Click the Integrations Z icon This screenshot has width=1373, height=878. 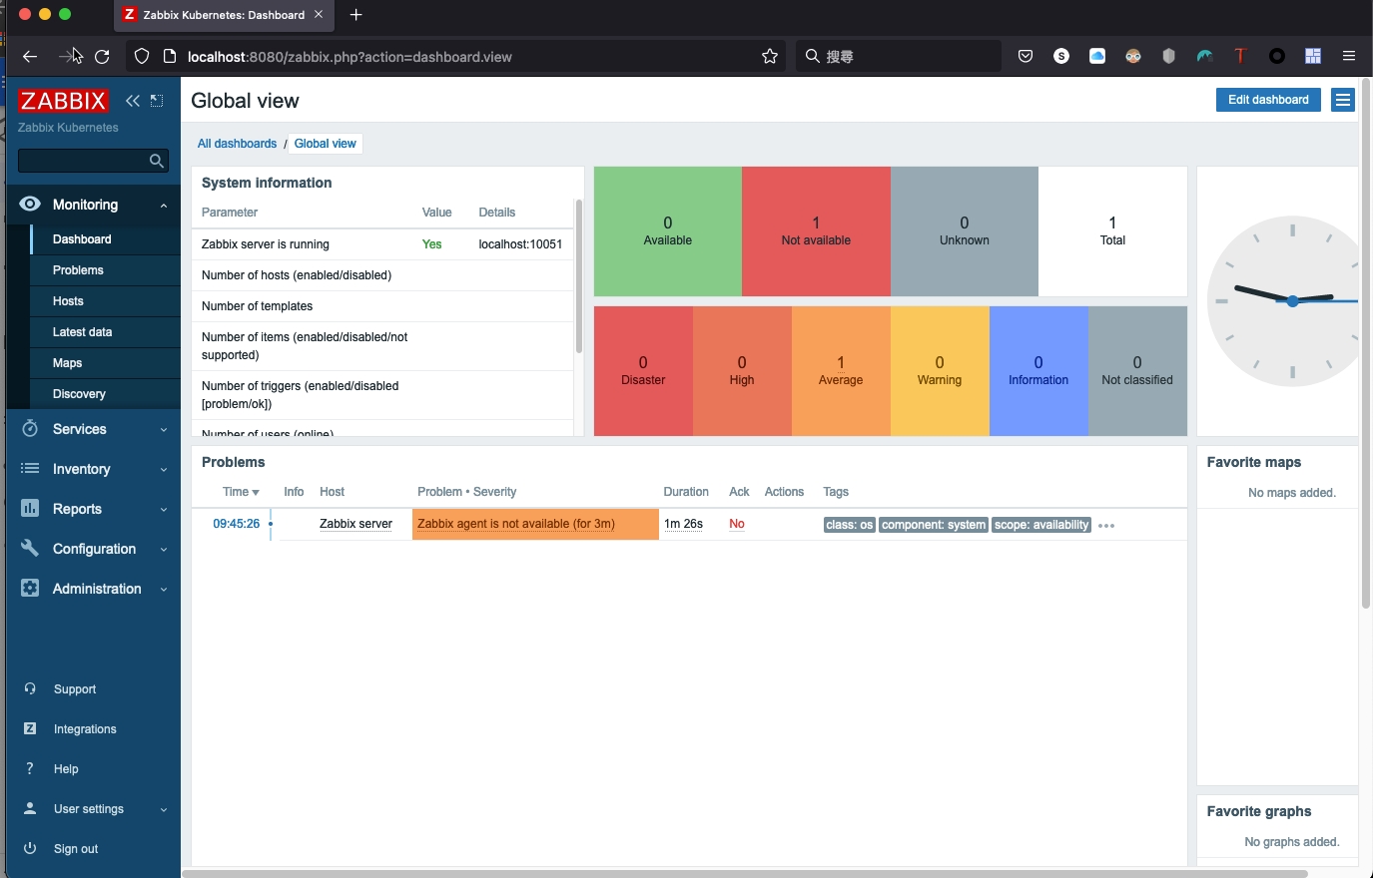30,728
